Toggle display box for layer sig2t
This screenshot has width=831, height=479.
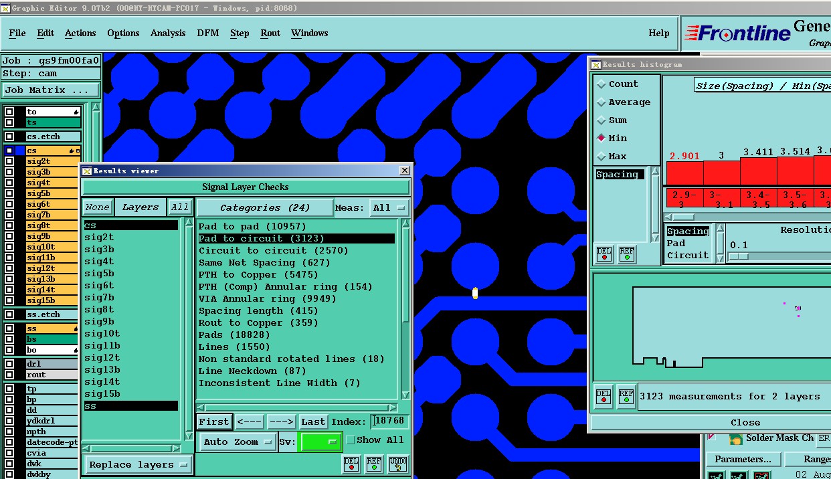(x=9, y=161)
